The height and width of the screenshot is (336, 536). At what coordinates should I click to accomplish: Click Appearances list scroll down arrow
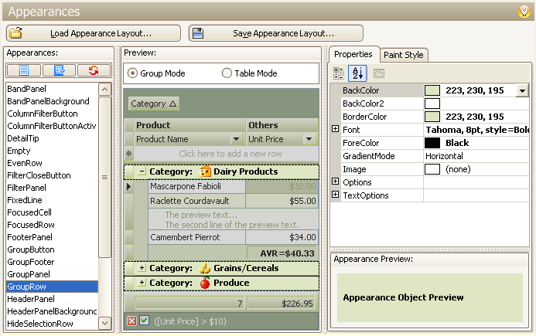click(x=104, y=323)
